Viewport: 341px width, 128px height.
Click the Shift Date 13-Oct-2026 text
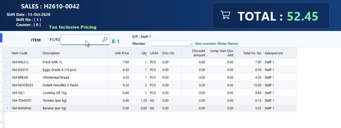coord(29,15)
